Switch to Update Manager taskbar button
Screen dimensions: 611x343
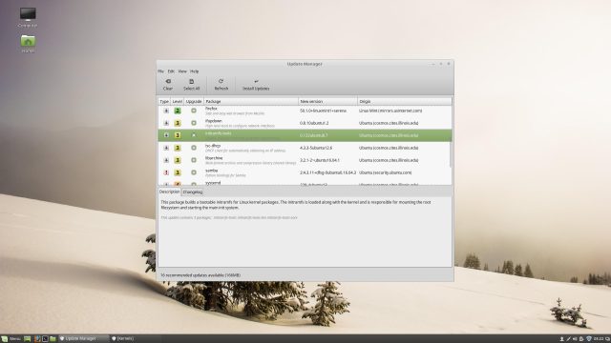pyautogui.click(x=83, y=339)
